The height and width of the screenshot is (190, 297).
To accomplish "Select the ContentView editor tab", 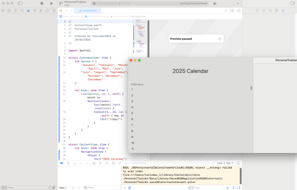I will (x=89, y=10).
